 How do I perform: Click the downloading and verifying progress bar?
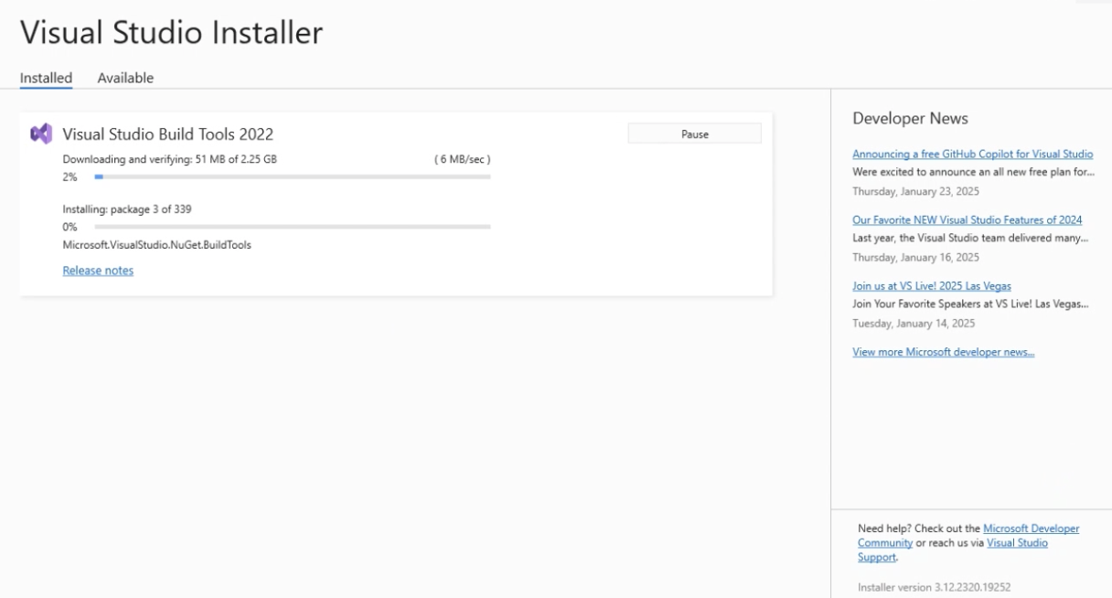pos(293,176)
